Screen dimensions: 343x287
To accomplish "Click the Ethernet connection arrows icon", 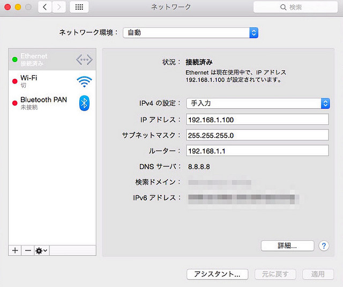I will 84,60.
